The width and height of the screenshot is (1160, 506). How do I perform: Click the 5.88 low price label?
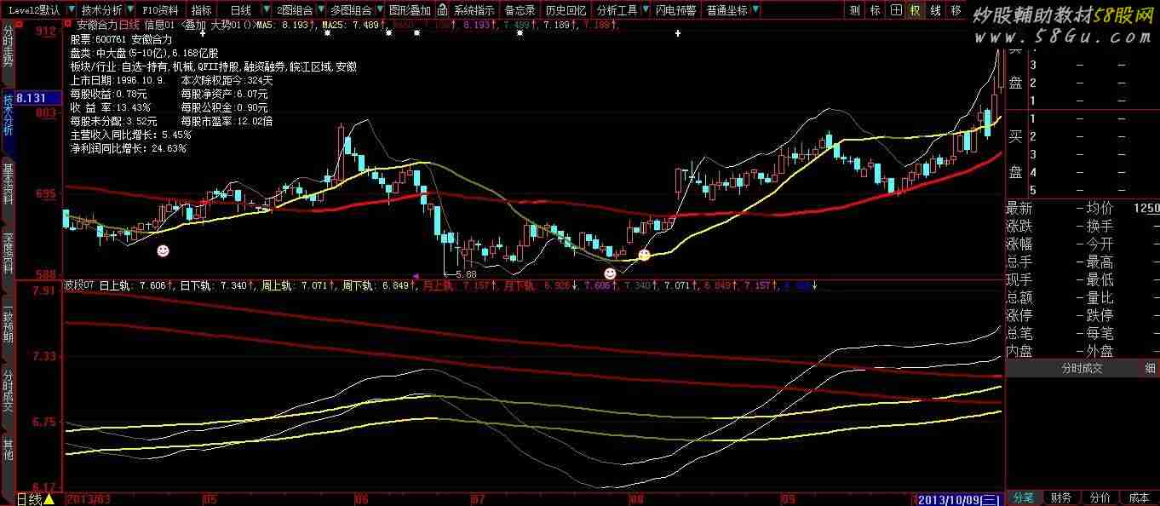[x=466, y=274]
